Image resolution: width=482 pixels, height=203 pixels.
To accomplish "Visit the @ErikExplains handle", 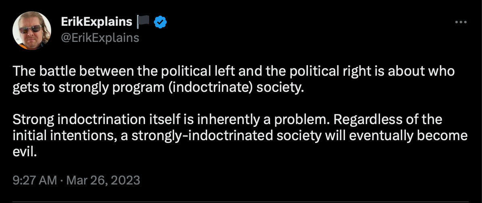I will [x=100, y=38].
